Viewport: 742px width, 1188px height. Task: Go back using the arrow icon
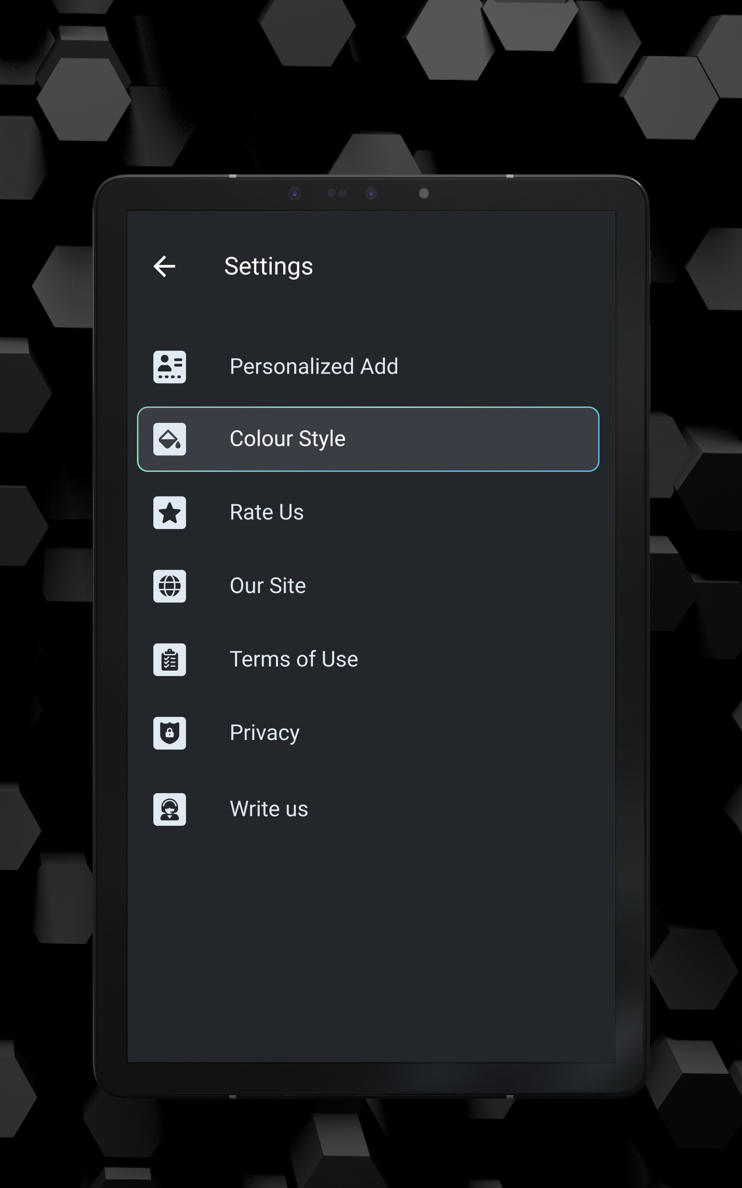164,266
